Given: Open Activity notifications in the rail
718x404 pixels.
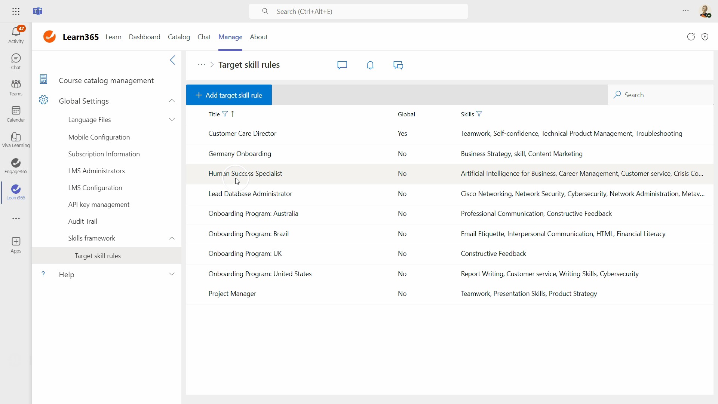Looking at the screenshot, I should pos(16,35).
